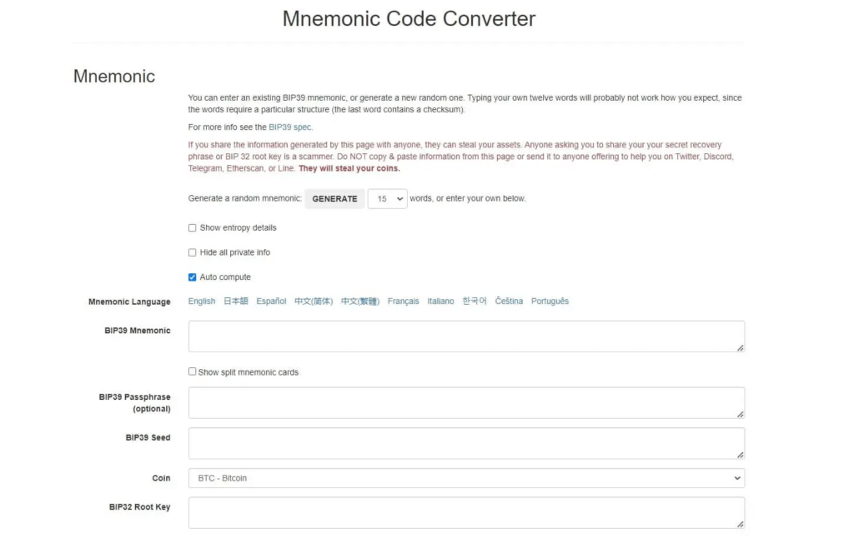
Task: Select 中文(繁體) language option
Action: pyautogui.click(x=360, y=301)
